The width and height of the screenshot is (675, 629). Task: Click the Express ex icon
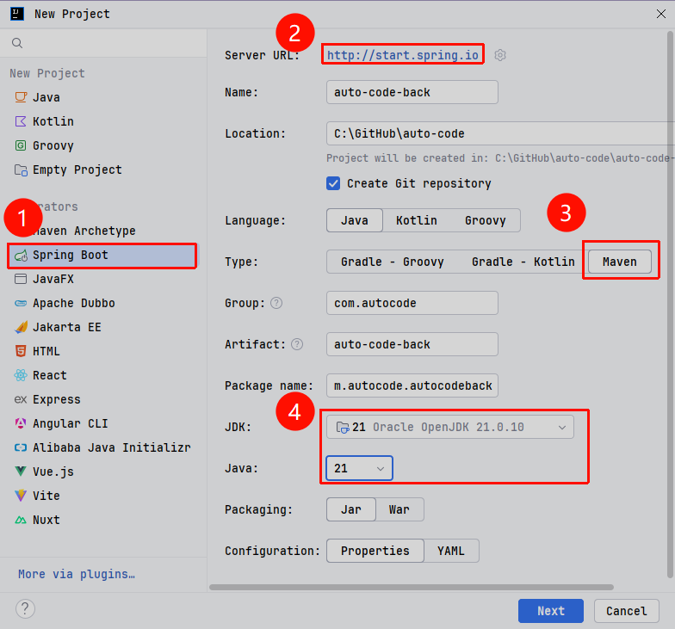(21, 399)
